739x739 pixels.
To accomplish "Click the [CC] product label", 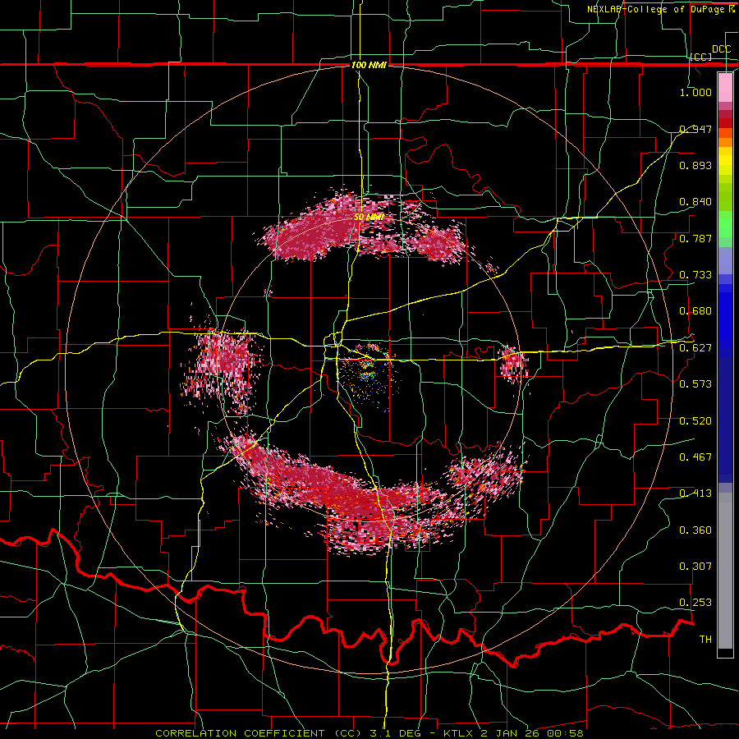I will 701,57.
